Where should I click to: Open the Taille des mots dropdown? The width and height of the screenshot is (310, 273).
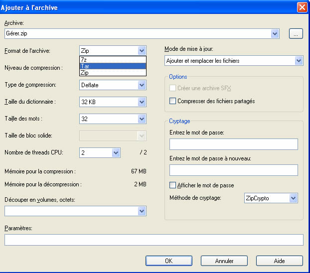pyautogui.click(x=142, y=119)
